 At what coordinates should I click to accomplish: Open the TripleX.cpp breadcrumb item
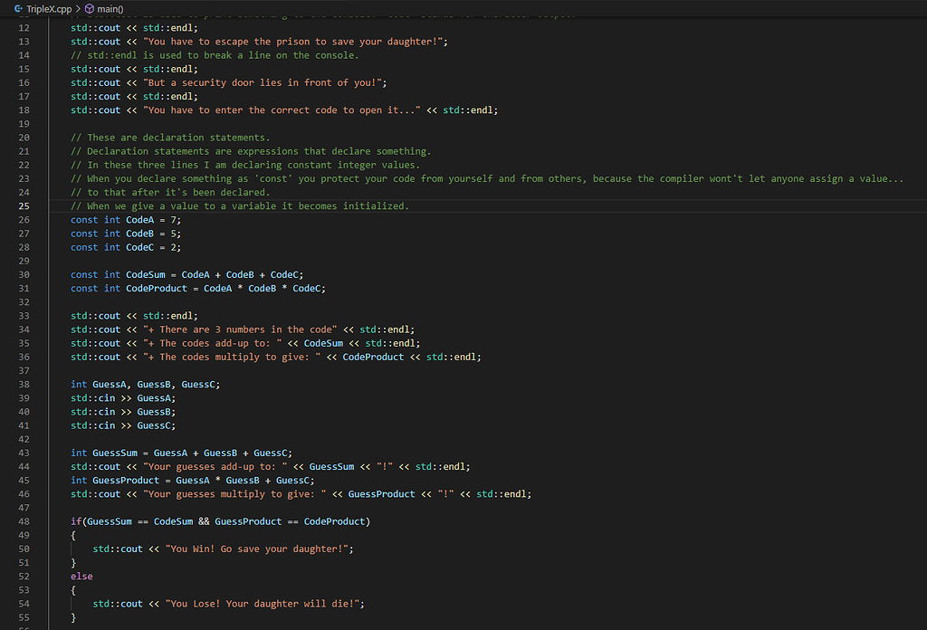click(x=49, y=8)
